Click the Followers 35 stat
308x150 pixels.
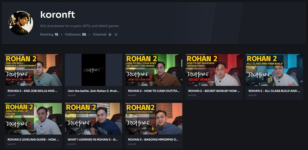pos(75,35)
